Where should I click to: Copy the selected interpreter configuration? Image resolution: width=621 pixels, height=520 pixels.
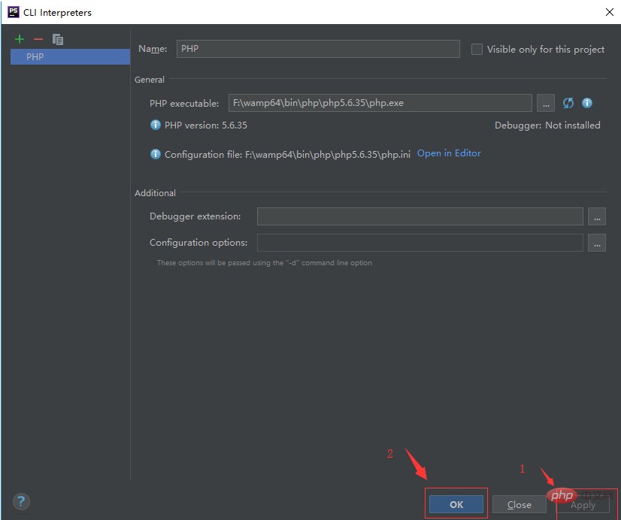(x=58, y=39)
